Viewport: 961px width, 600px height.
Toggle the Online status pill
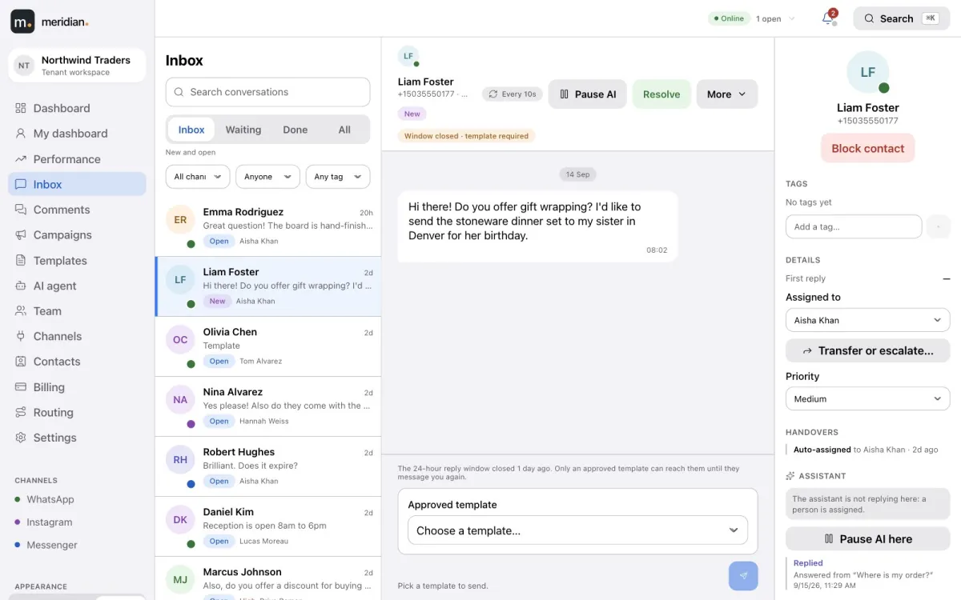727,18
